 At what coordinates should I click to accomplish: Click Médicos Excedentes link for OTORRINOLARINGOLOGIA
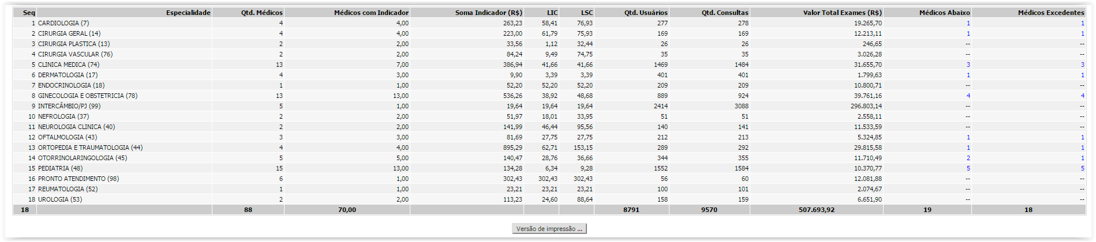point(1082,158)
